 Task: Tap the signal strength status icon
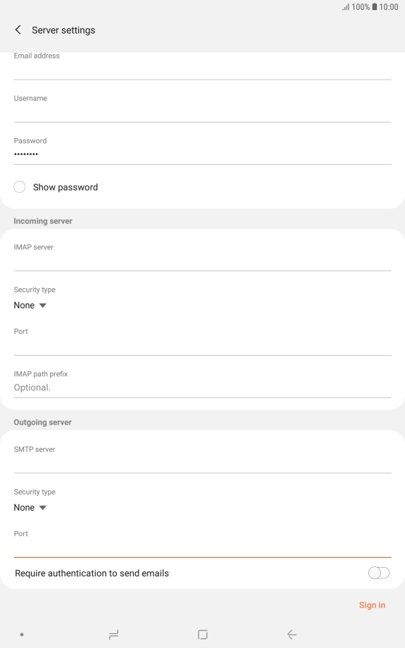click(346, 7)
